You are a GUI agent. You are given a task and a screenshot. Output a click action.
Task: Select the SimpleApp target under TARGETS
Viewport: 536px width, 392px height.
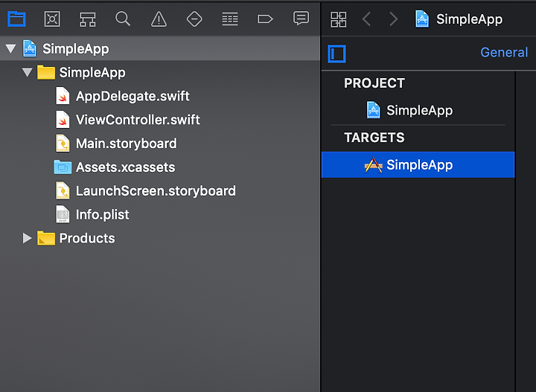pos(418,164)
